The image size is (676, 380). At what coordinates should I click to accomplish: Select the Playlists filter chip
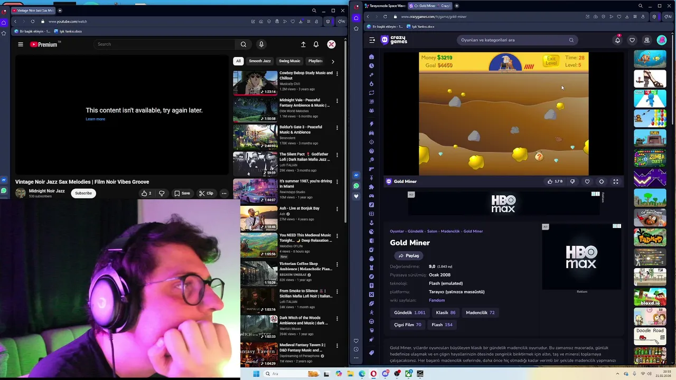pyautogui.click(x=315, y=61)
